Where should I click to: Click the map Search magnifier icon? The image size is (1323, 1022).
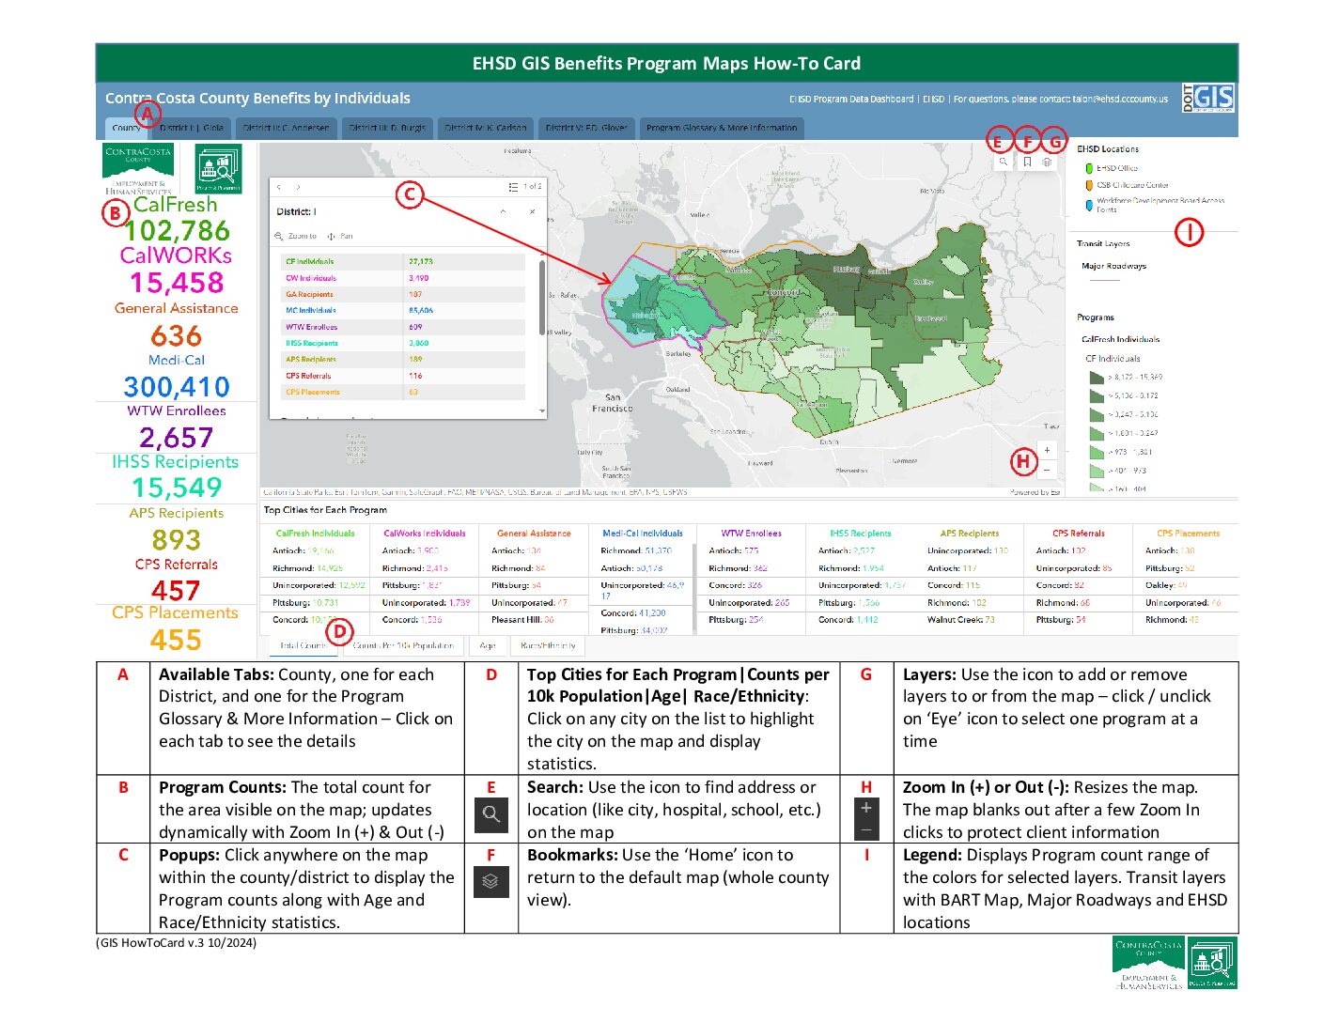tap(1003, 162)
